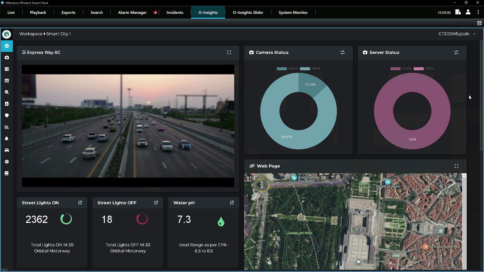Open the camera icon in left sidebar
This screenshot has height=272, width=484.
7,57
